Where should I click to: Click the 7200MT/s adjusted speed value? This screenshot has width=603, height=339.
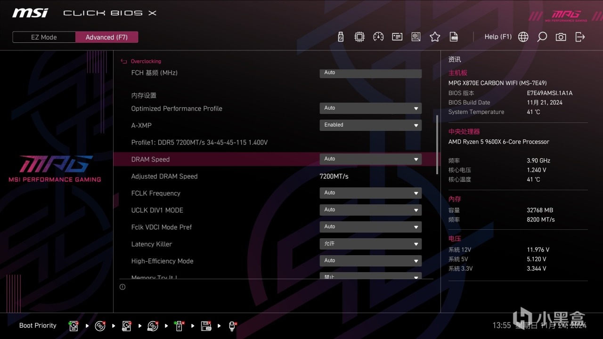pos(334,176)
